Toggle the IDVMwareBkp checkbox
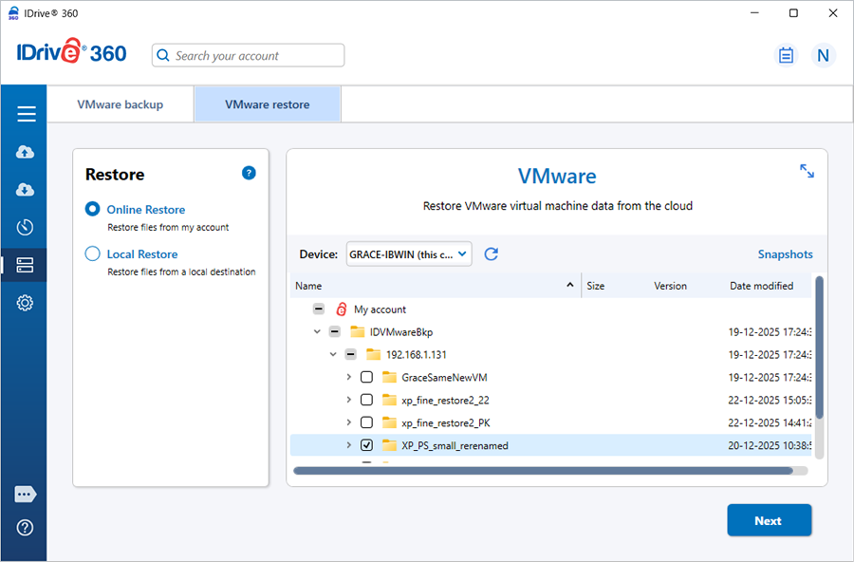Image resolution: width=854 pixels, height=562 pixels. tap(335, 331)
